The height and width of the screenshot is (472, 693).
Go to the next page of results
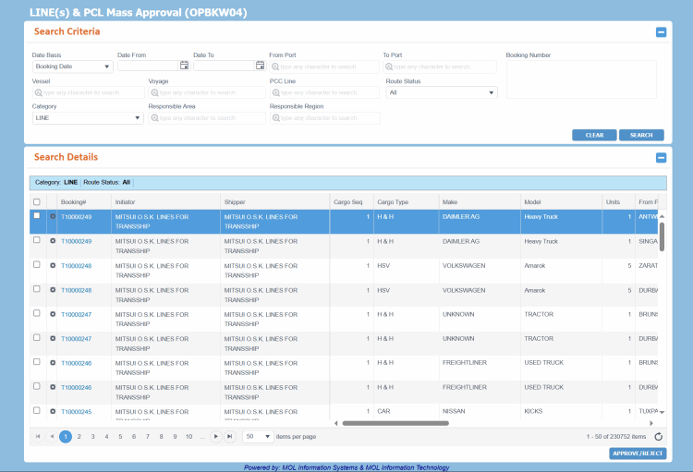(x=215, y=436)
